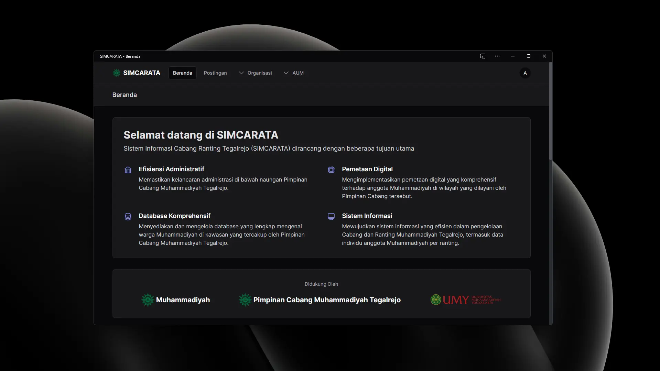
Task: Select 'Selamat datang di SIMCARATA' heading
Action: tap(201, 135)
